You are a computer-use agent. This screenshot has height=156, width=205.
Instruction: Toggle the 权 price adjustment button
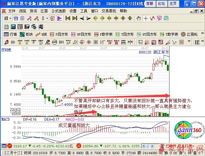[52, 18]
